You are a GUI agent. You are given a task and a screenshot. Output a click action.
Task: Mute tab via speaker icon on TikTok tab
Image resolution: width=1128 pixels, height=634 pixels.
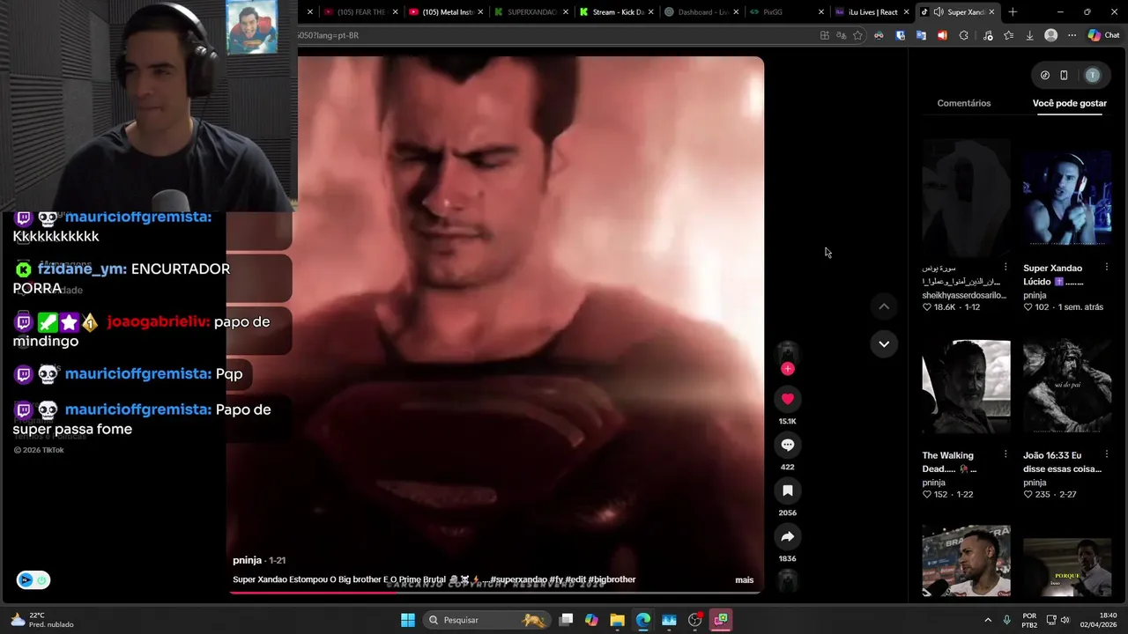coord(939,12)
